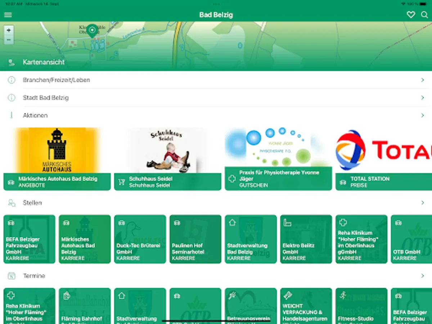
Task: Open TOTAL STATION Preise label
Action: pyautogui.click(x=384, y=182)
